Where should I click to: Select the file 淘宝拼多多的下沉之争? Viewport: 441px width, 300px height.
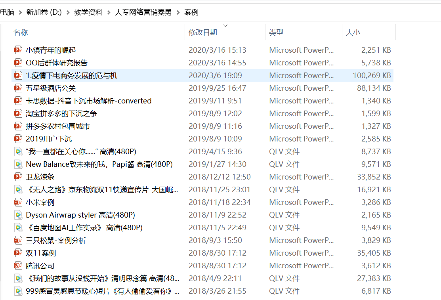61,113
